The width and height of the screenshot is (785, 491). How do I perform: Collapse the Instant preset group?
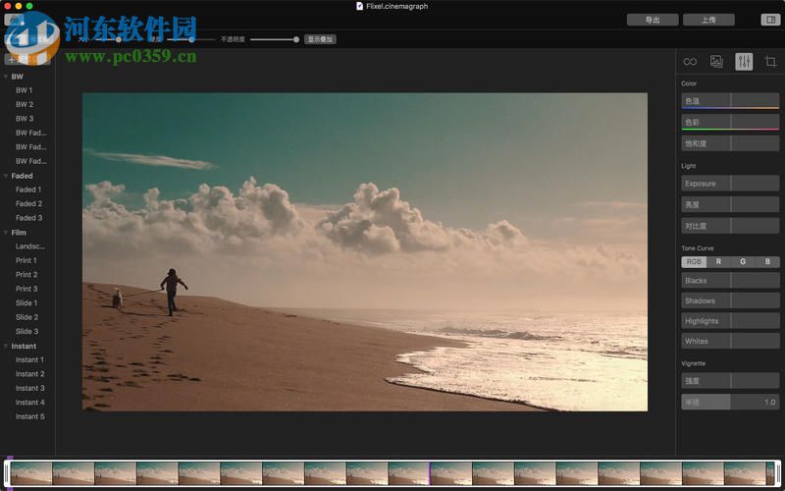6,346
